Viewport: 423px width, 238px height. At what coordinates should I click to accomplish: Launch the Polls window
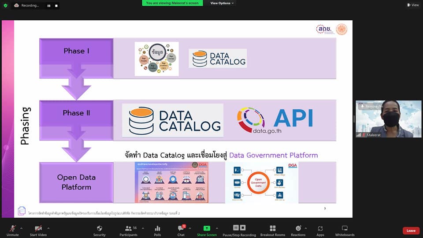(157, 228)
